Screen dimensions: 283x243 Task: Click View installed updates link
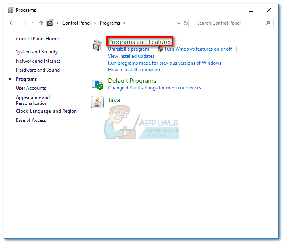click(x=131, y=56)
